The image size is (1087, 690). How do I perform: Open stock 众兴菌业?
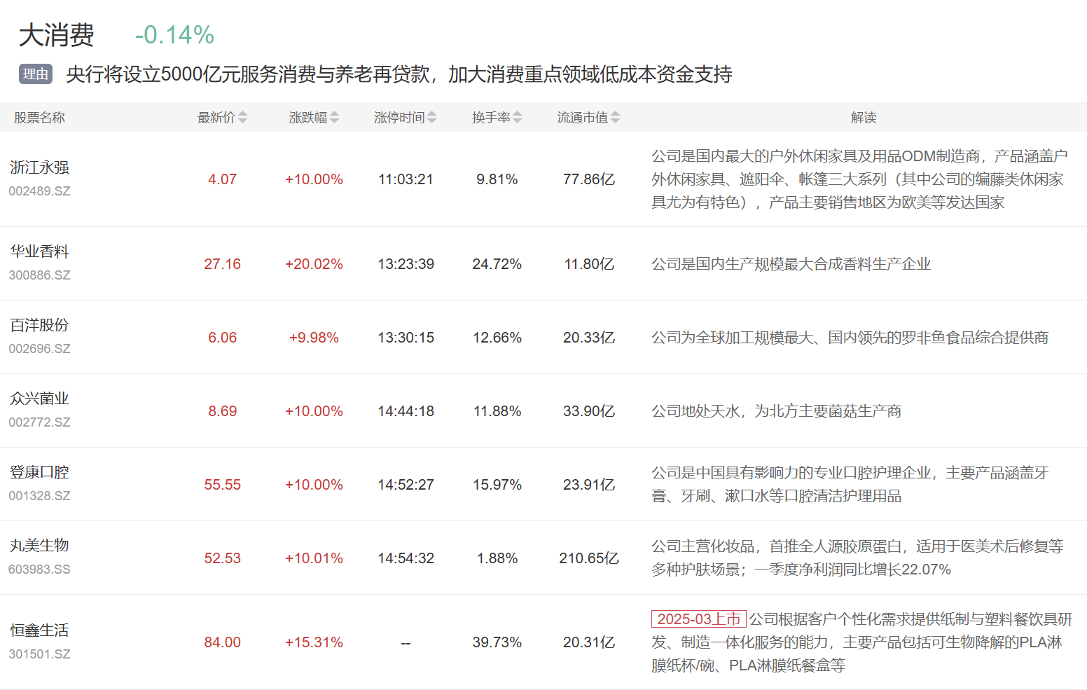point(39,399)
